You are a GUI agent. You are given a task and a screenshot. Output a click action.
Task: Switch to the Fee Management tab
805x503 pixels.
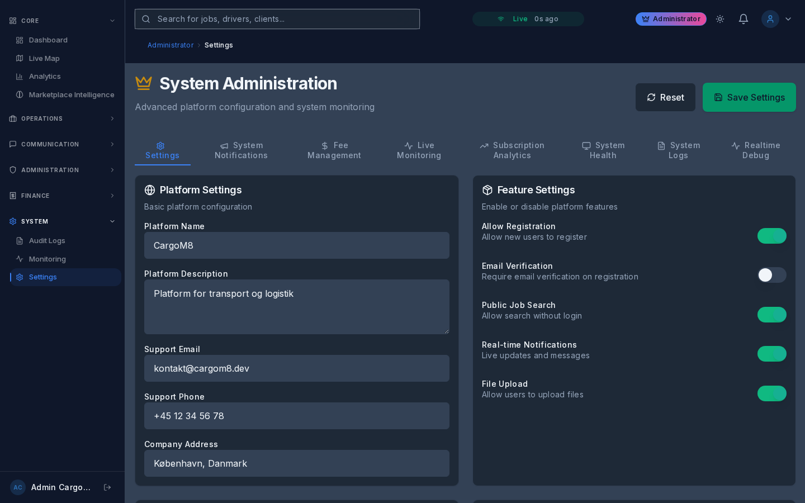coord(334,150)
